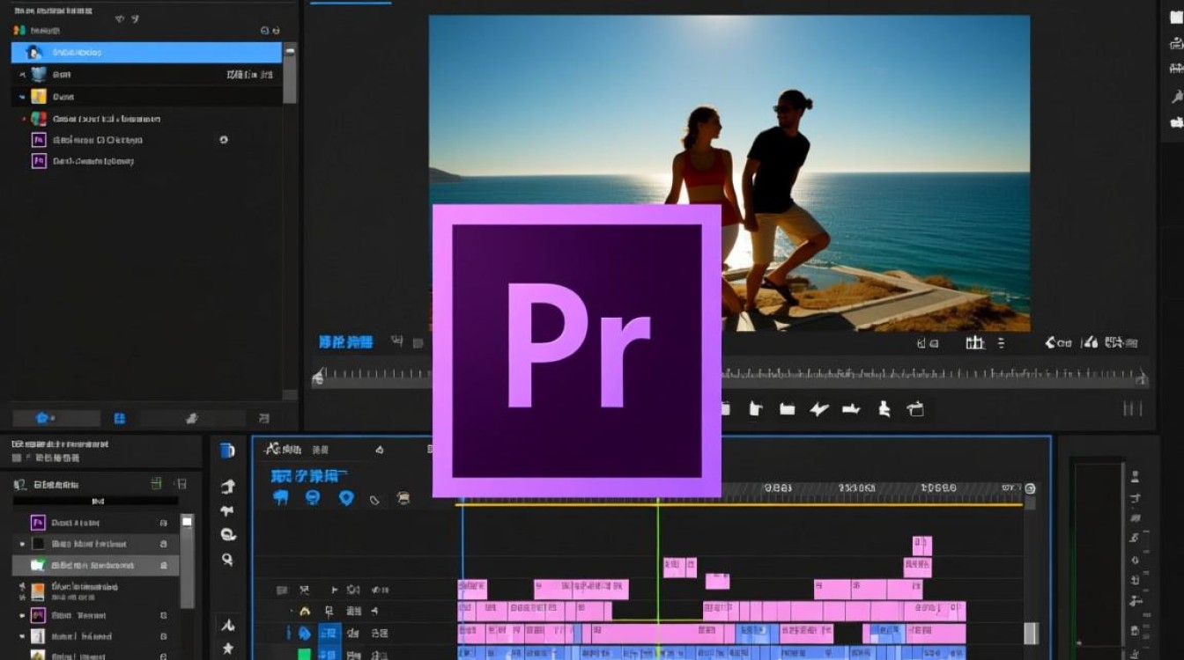
Task: Click the blue timecode below the Program monitor preview
Action: click(345, 341)
